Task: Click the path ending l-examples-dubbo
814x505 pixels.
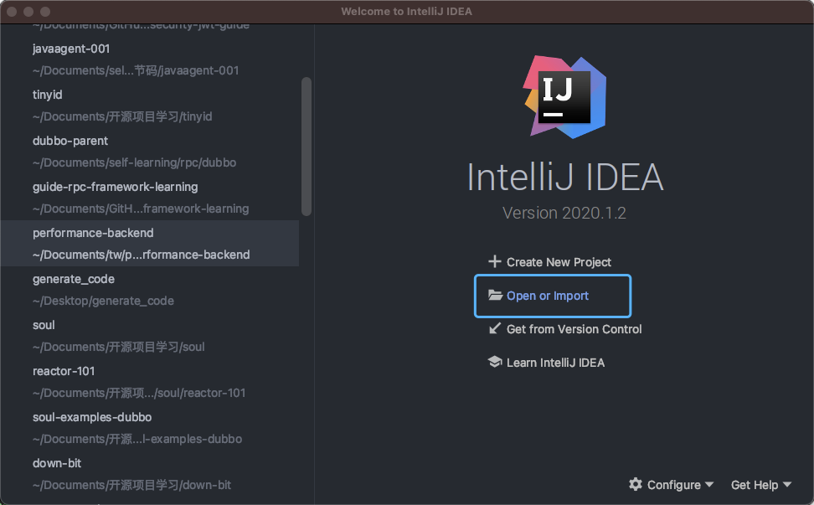Action: [x=137, y=439]
